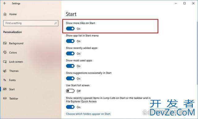Click the Taskbar icon
This screenshot has height=119, width=198.
[5, 98]
